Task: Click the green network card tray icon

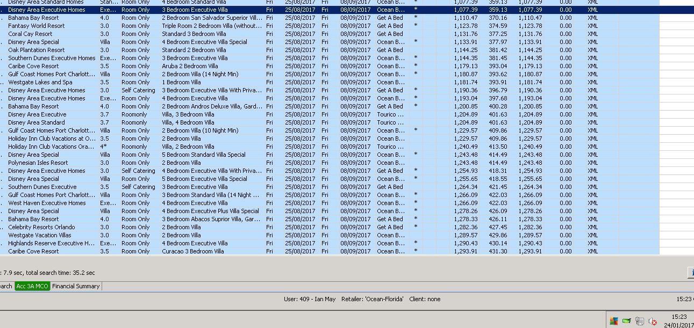Action: click(x=626, y=321)
